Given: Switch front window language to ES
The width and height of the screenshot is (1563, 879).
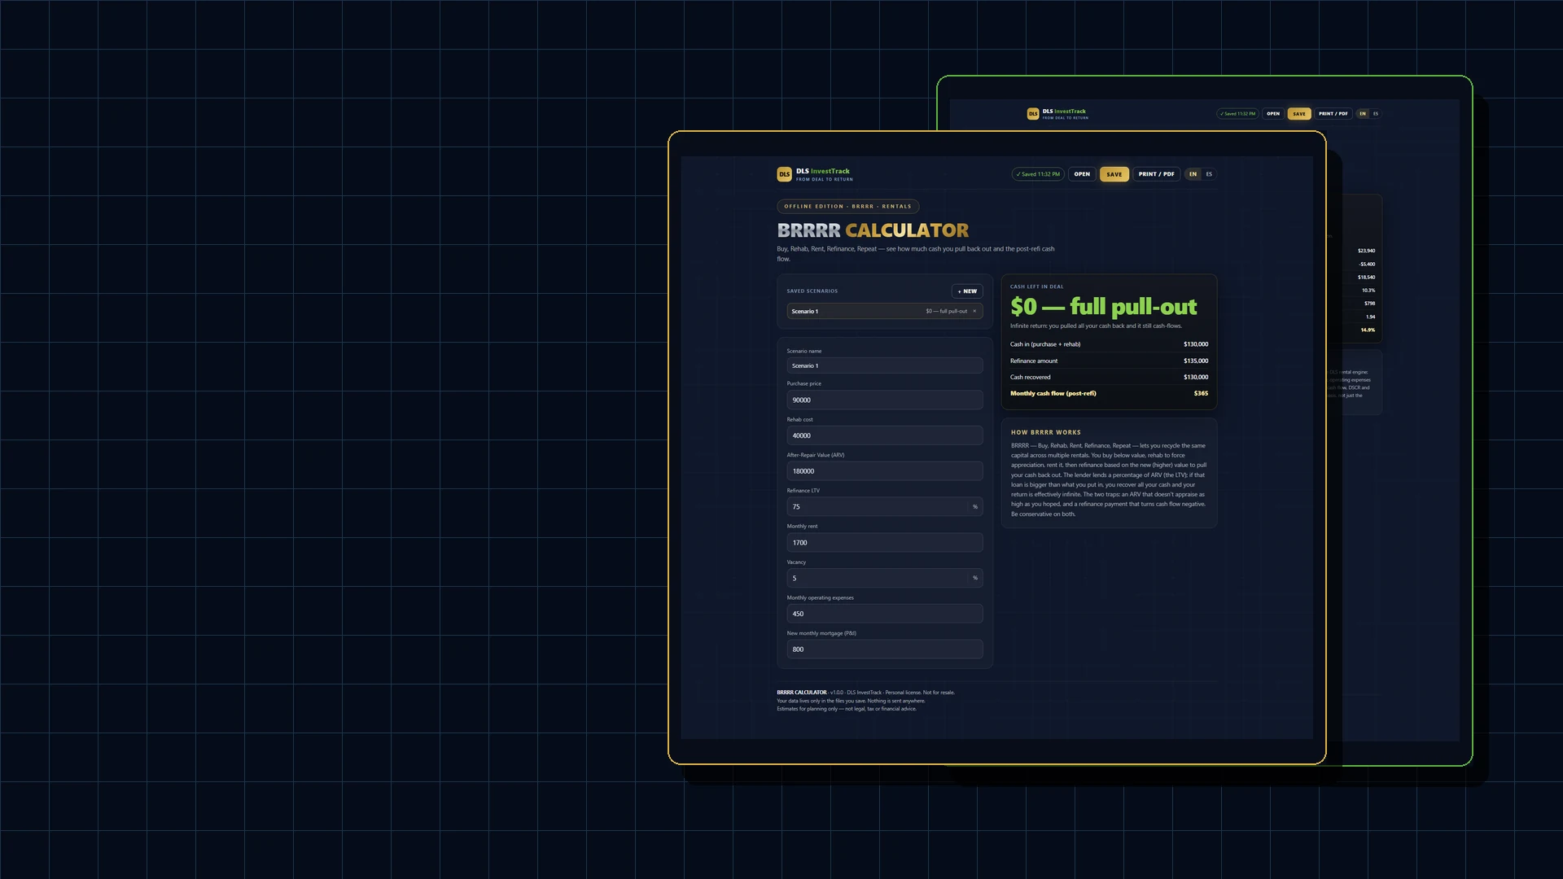Looking at the screenshot, I should pyautogui.click(x=1209, y=174).
